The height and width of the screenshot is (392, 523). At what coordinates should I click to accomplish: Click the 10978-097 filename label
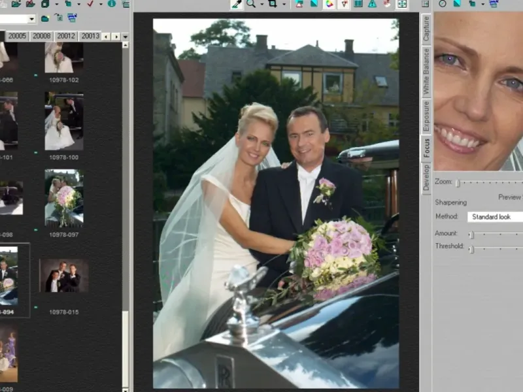pyautogui.click(x=63, y=235)
